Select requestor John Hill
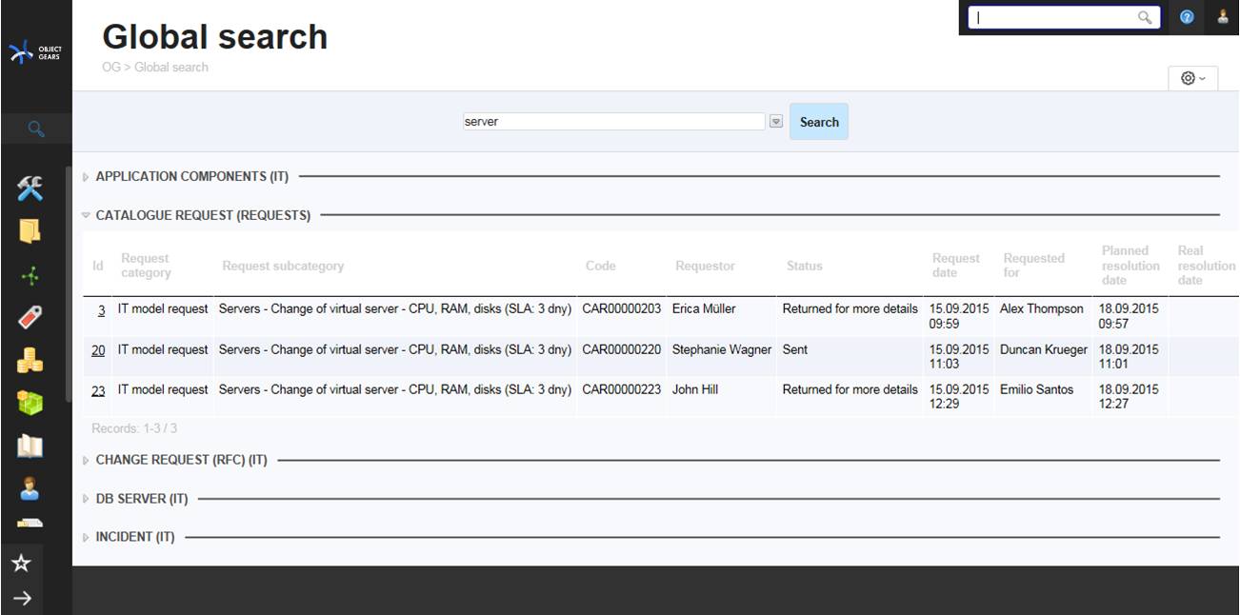 pos(695,390)
